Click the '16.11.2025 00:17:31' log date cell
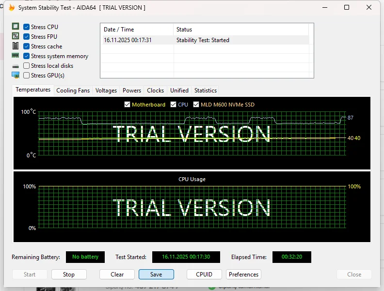 click(128, 40)
